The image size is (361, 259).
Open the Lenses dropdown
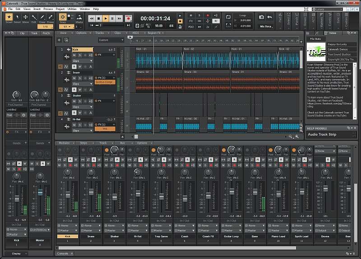[x=327, y=9]
